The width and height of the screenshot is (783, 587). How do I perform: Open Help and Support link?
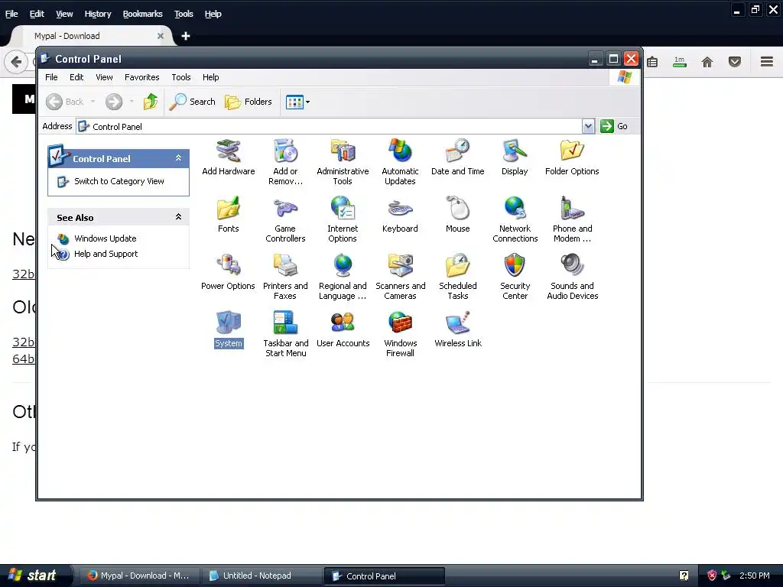[106, 254]
